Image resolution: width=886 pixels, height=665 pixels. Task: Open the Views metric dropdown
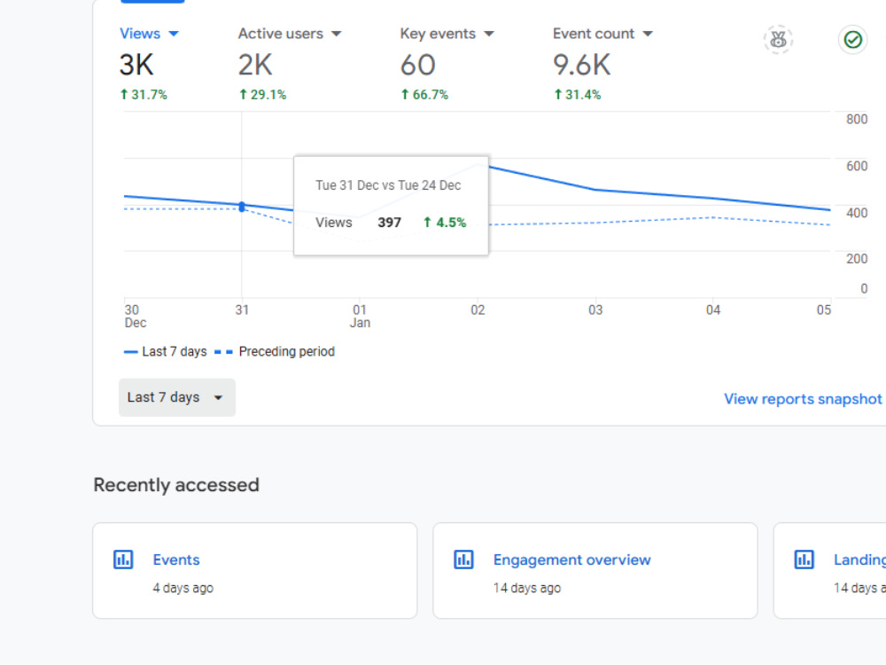[149, 34]
